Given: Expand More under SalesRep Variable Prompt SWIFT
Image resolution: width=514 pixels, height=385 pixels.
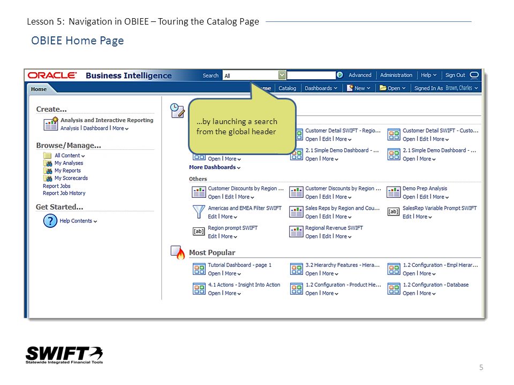Looking at the screenshot, I should pyautogui.click(x=424, y=217).
